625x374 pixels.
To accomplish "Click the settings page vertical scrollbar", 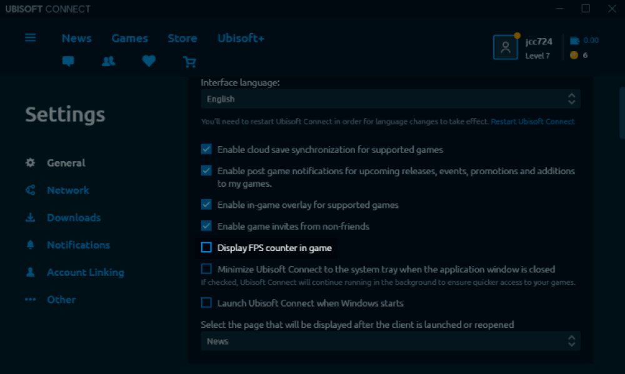I will pyautogui.click(x=621, y=112).
